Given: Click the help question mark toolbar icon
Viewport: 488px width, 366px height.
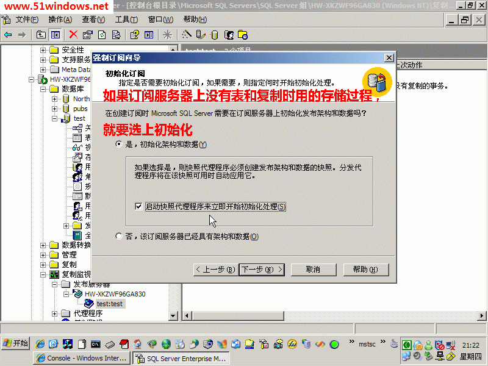Looking at the screenshot, I should click(x=134, y=35).
